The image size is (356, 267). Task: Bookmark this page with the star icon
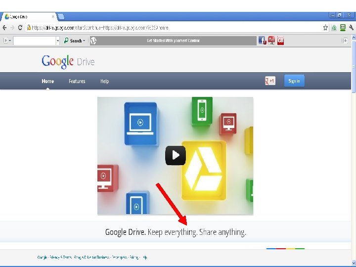pos(325,28)
